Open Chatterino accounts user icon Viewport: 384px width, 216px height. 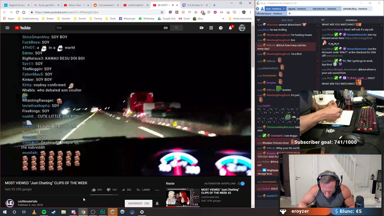(x=262, y=9)
